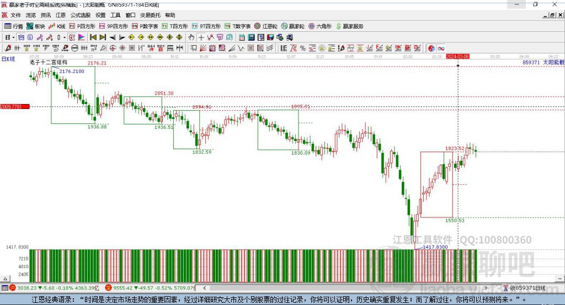This screenshot has width=565, height=305.
Task: Click the 日K线 label
Action: (x=8, y=59)
